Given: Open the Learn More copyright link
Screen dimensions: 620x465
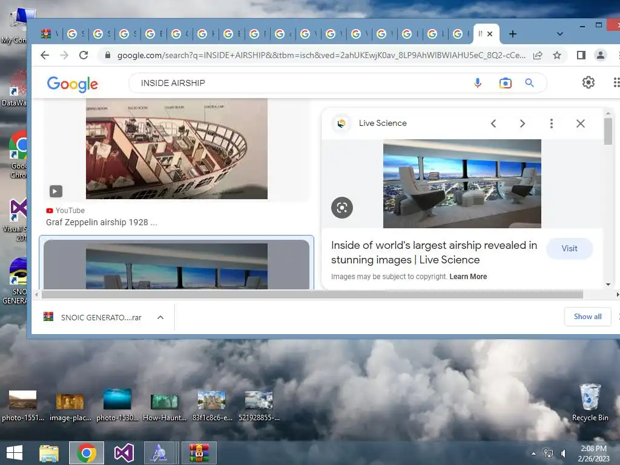Looking at the screenshot, I should [468, 276].
